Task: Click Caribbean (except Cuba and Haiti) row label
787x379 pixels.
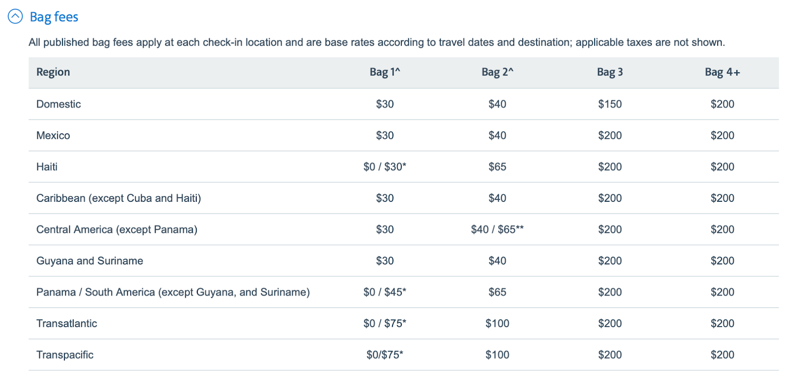Action: (119, 198)
